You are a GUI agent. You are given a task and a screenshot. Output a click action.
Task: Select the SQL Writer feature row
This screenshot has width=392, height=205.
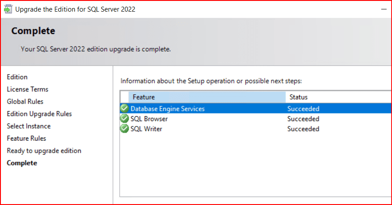(146, 129)
